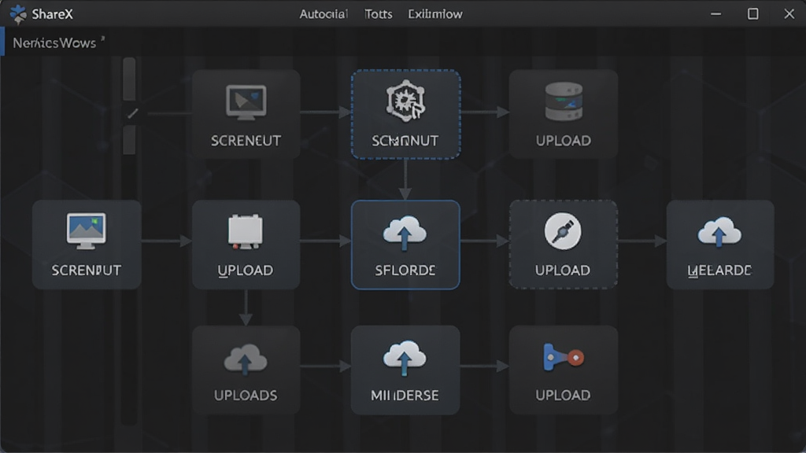Open the Totts menu
This screenshot has width=806, height=453.
[379, 14]
